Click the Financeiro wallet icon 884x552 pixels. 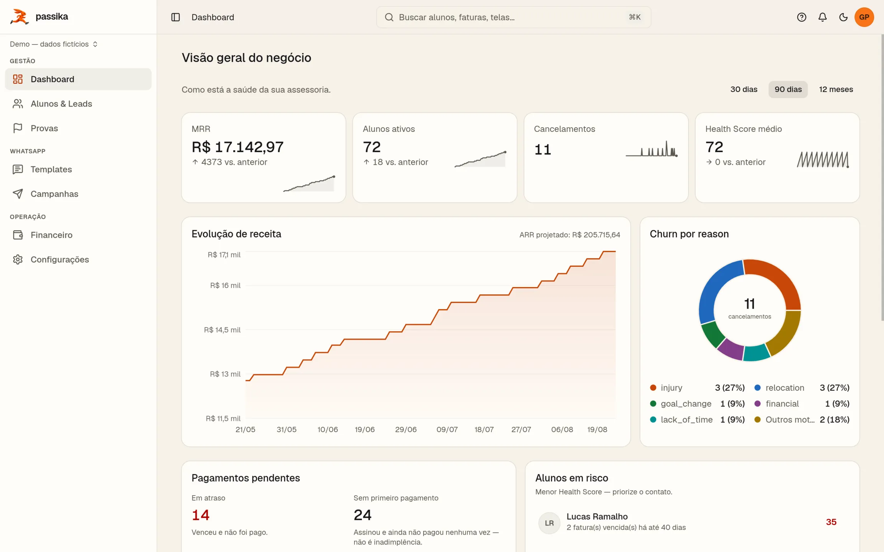(18, 235)
